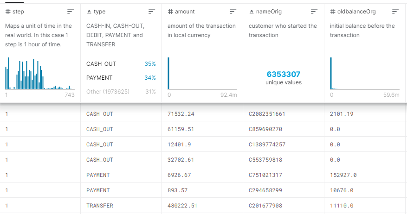This screenshot has height=214, width=407.
Task: Click the text type icon beside type
Action: click(89, 11)
